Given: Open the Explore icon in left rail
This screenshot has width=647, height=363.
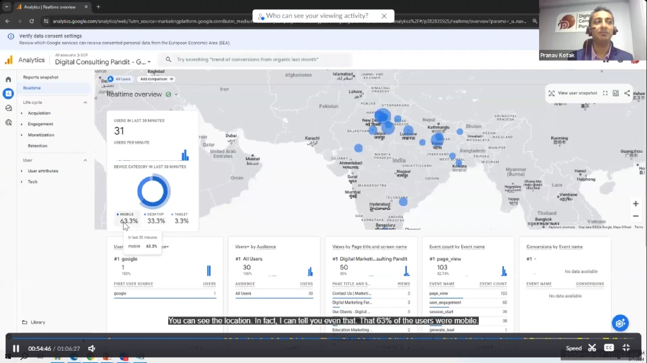Looking at the screenshot, I should point(8,108).
